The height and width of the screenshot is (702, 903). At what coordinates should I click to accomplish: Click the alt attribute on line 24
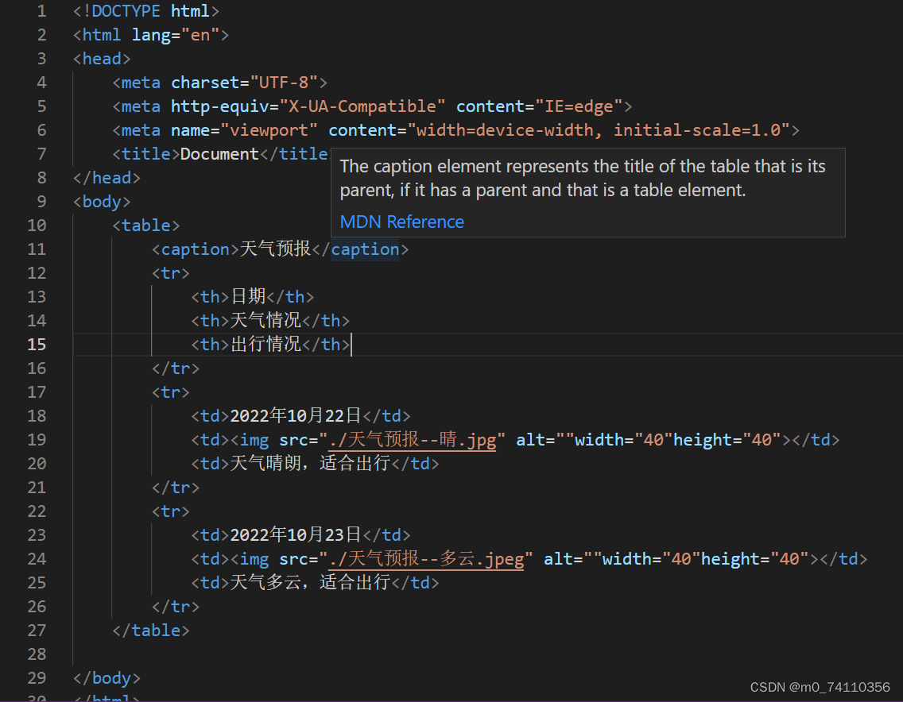tap(573, 559)
